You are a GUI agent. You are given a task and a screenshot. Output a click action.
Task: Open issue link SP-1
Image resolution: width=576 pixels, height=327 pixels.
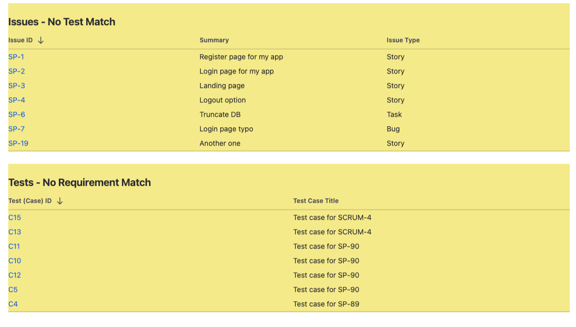coord(16,57)
